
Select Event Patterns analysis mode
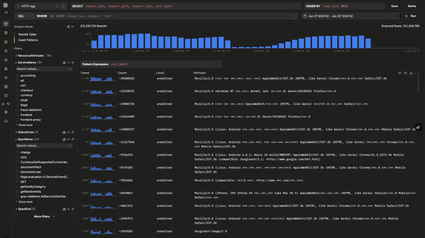[x=28, y=40]
